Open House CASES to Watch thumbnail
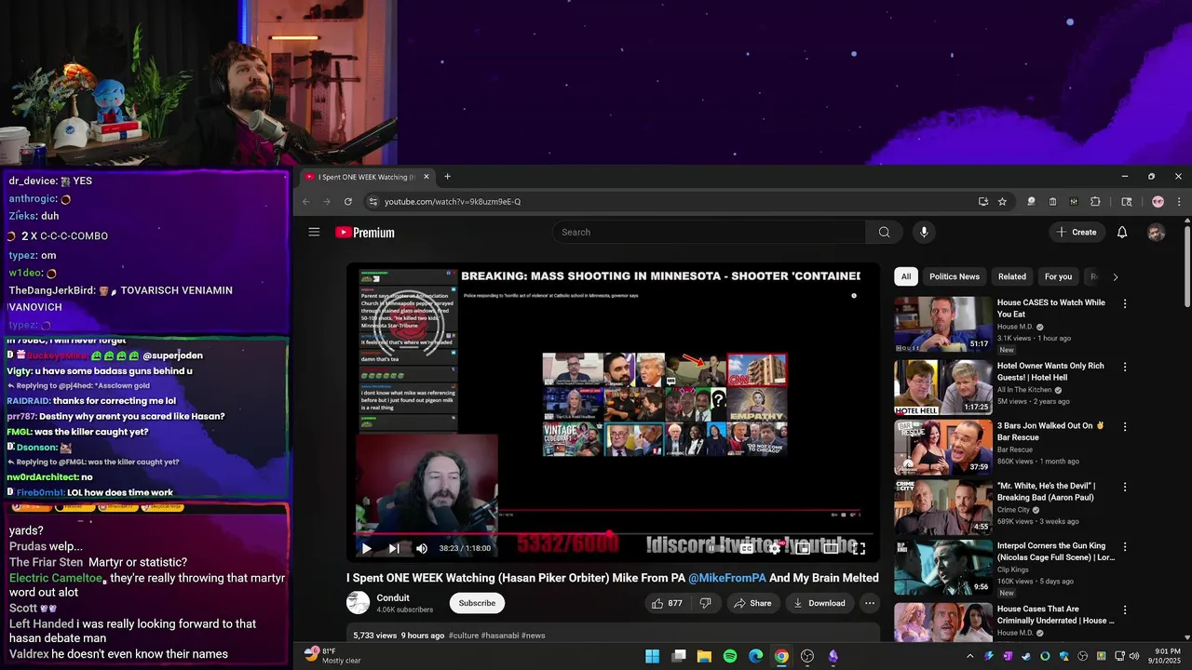Image resolution: width=1192 pixels, height=670 pixels. pyautogui.click(x=943, y=324)
